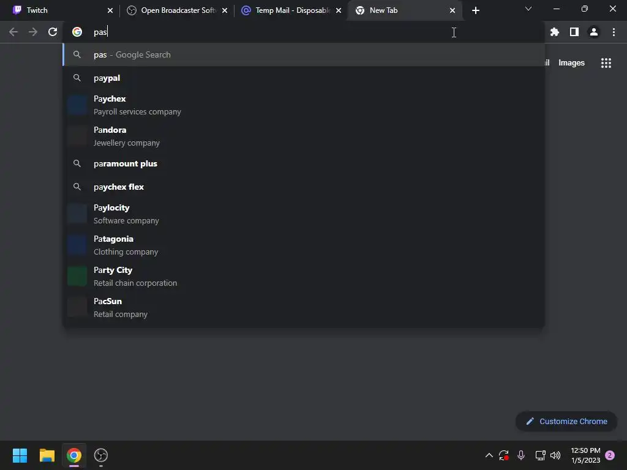The width and height of the screenshot is (627, 470).
Task: Switch to the Twitch tab
Action: [x=60, y=10]
